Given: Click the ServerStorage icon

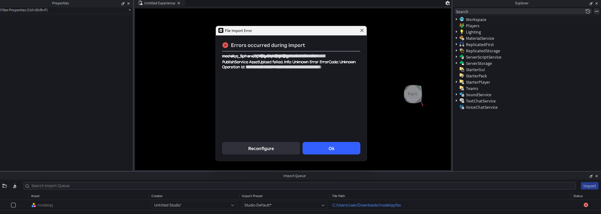Looking at the screenshot, I should [x=462, y=63].
